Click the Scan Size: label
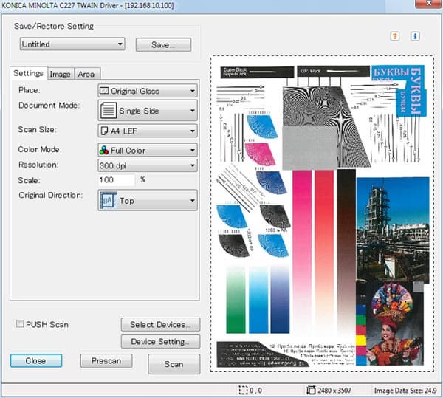The image size is (443, 398). click(38, 130)
